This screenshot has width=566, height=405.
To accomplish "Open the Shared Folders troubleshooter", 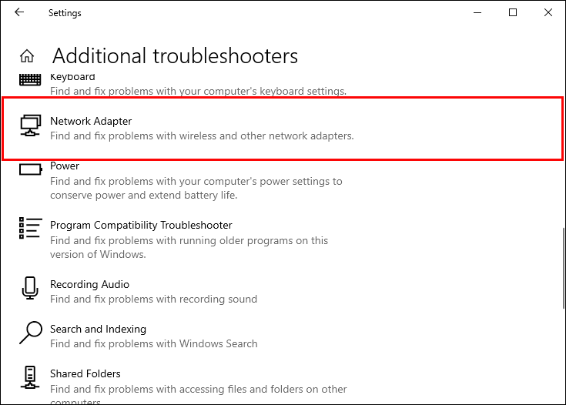I will click(x=85, y=374).
